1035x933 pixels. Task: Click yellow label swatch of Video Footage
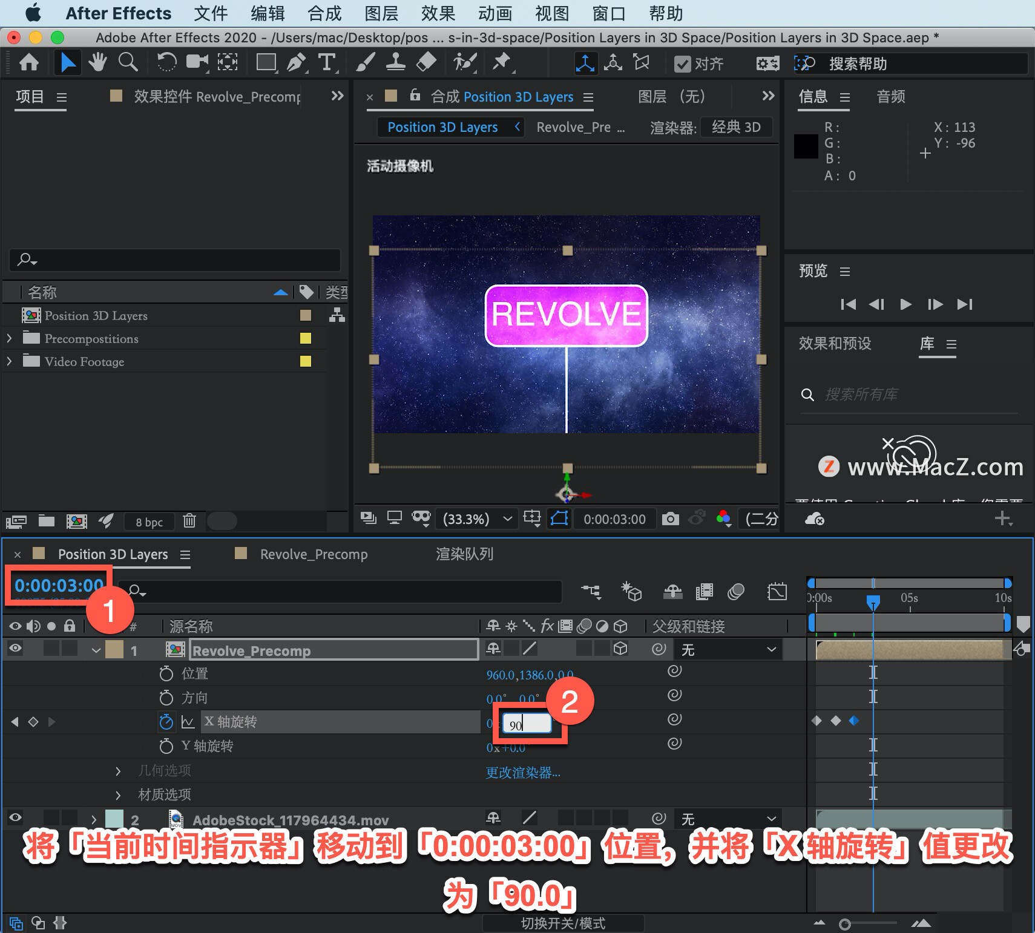point(306,361)
